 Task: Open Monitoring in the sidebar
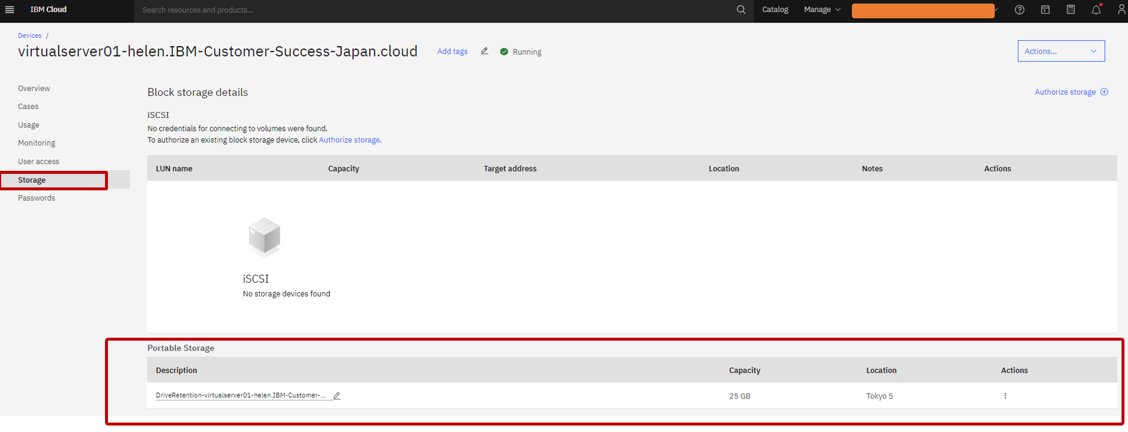coord(37,143)
